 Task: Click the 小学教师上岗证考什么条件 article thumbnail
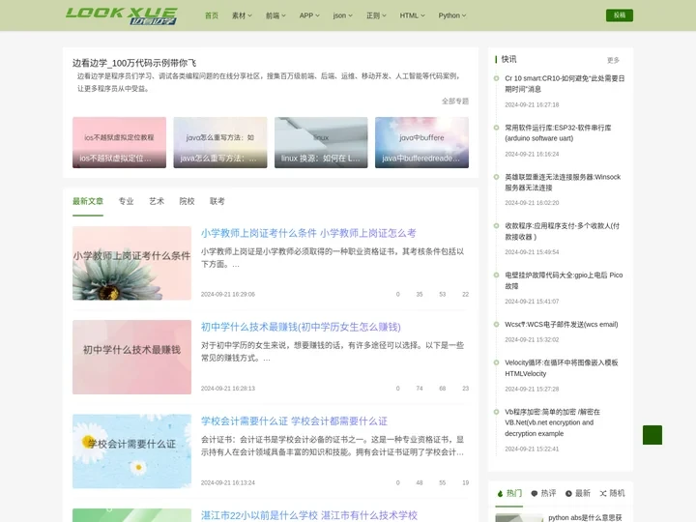(131, 263)
